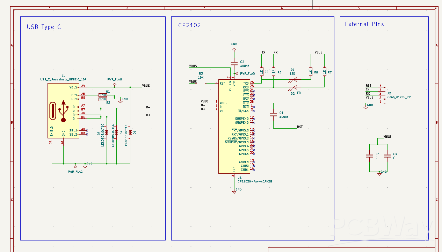This screenshot has width=442, height=252.
Task: Select the R5 1K resistor
Action: point(274,72)
